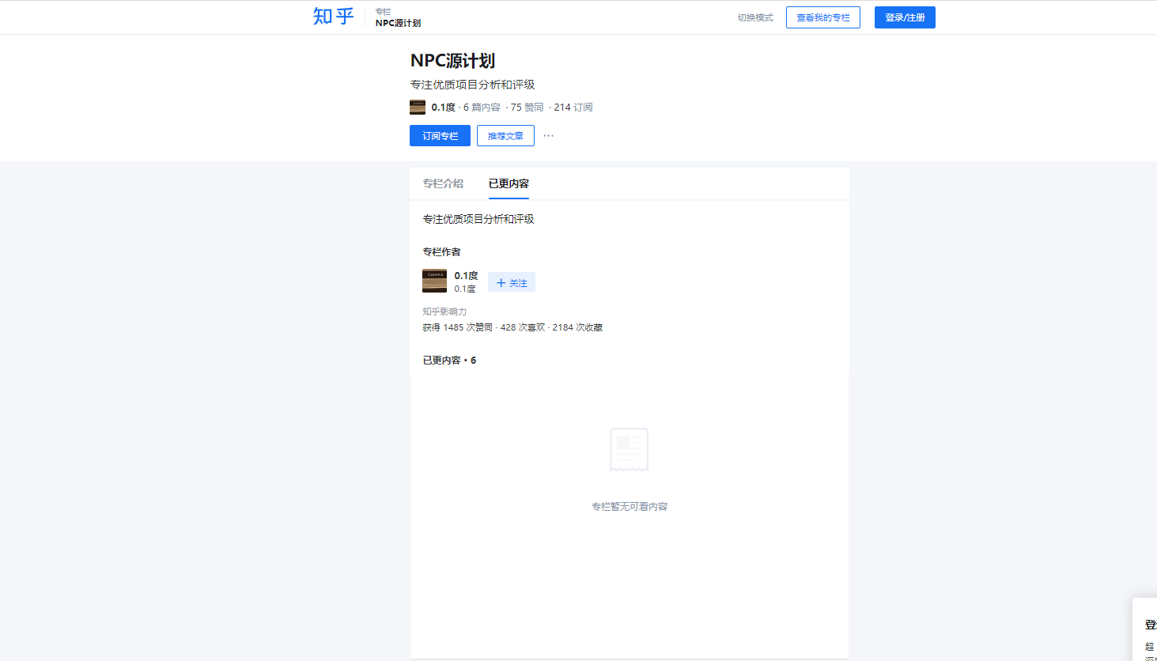
Task: Click the 6 篇内容 content count link
Action: click(479, 107)
